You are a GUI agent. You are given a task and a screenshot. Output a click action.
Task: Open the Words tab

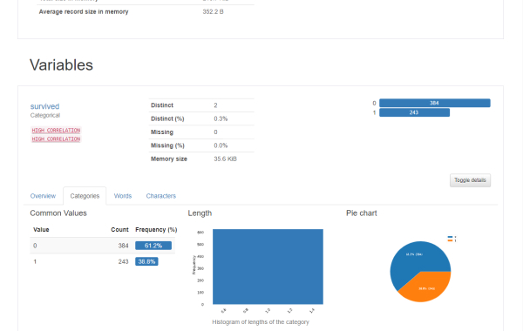point(123,196)
